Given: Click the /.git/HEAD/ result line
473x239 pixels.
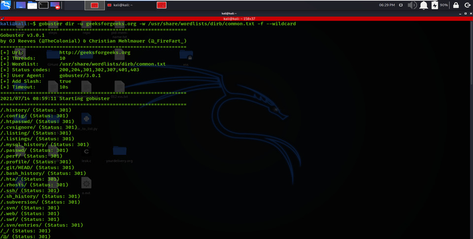Looking at the screenshot, I should (x=37, y=167).
